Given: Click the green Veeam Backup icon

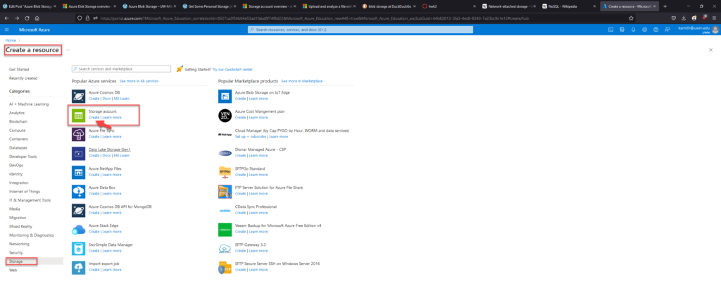Looking at the screenshot, I should pyautogui.click(x=225, y=230).
